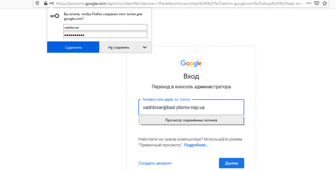
Task: Expand the dropdown arrow next to "Не сохранять"
Action: (x=145, y=47)
